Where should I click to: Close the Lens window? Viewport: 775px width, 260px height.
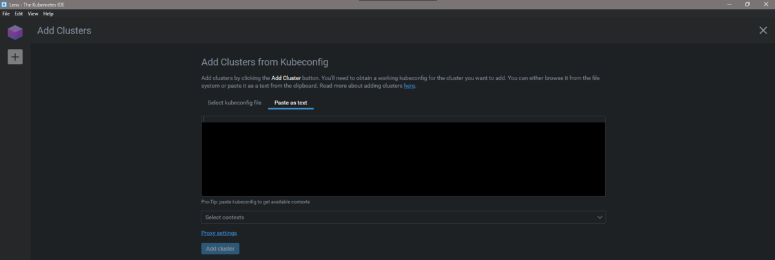pyautogui.click(x=767, y=4)
